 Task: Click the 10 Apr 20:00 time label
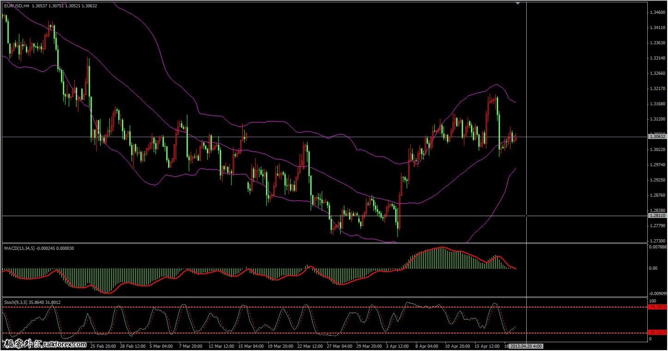458,345
